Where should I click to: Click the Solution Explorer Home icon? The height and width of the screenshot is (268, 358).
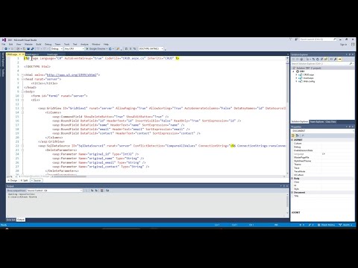[301, 60]
